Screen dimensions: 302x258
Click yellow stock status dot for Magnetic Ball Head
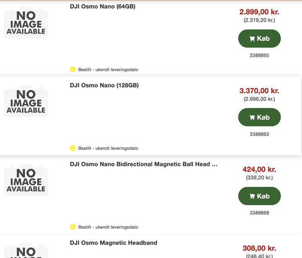pos(73,227)
